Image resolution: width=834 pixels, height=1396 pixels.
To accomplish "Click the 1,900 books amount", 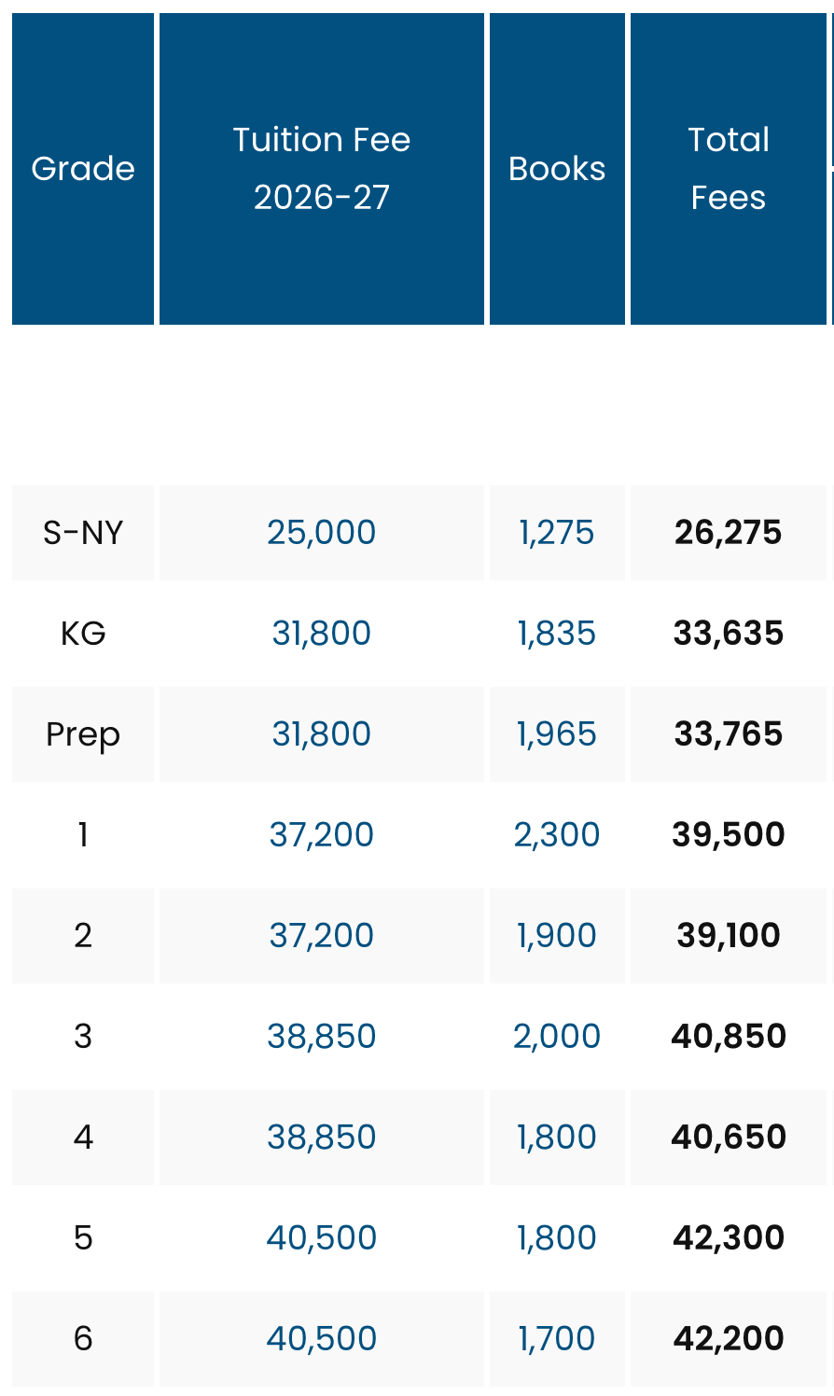I will [x=557, y=936].
